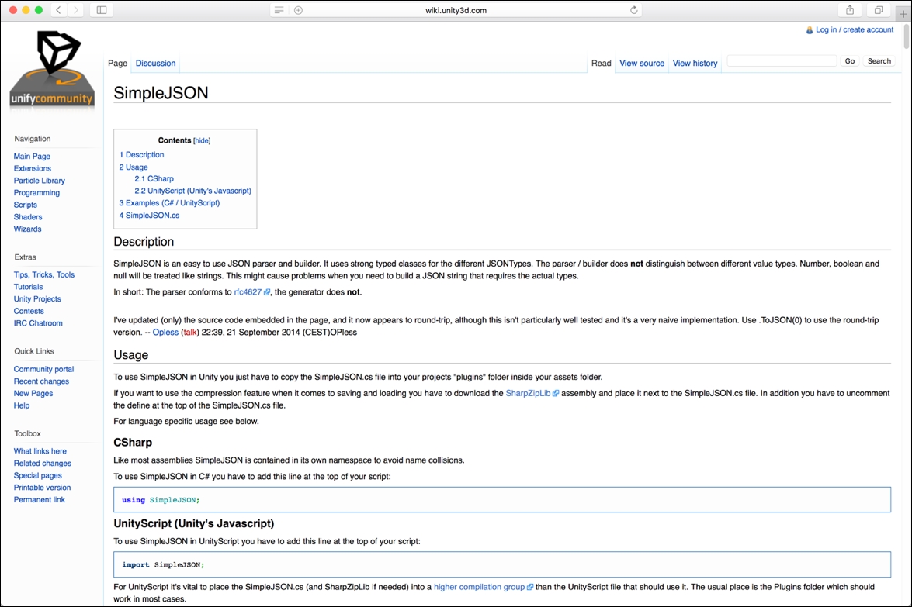Viewport: 912px width, 607px height.
Task: Open Reader view icon in address bar
Action: (279, 10)
